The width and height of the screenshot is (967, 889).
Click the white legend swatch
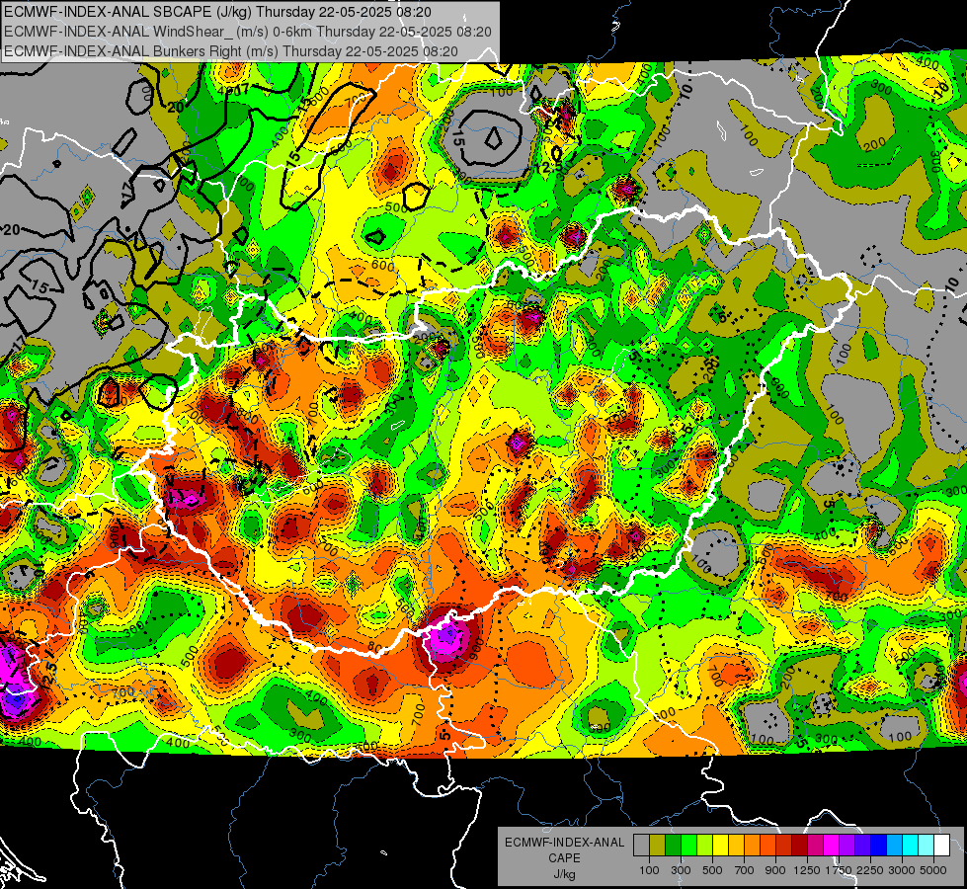pos(942,846)
